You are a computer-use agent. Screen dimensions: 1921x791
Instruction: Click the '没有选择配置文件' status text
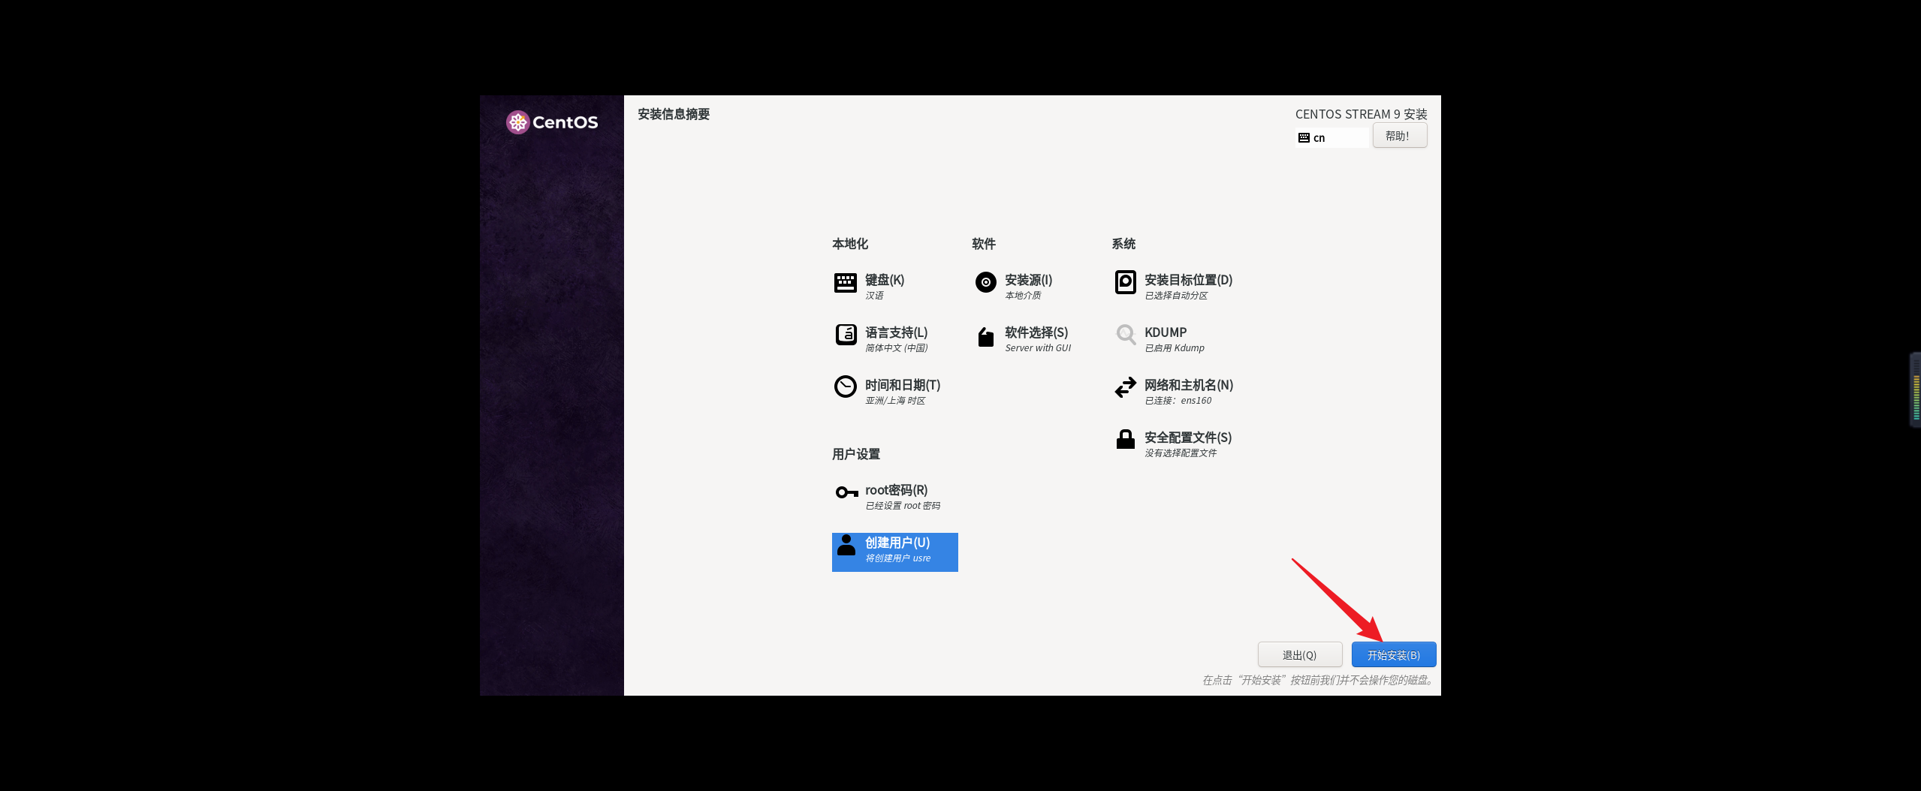1180,453
